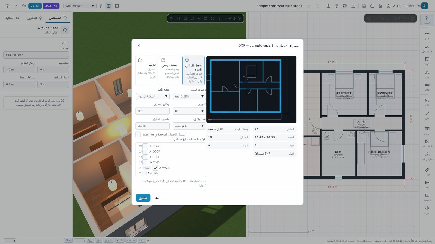Click the import download arrow icon
Screen dimensions: 435x244
pos(353,6)
